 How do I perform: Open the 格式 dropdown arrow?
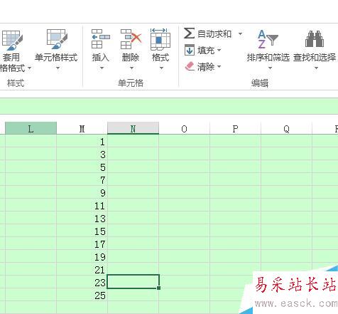point(161,68)
